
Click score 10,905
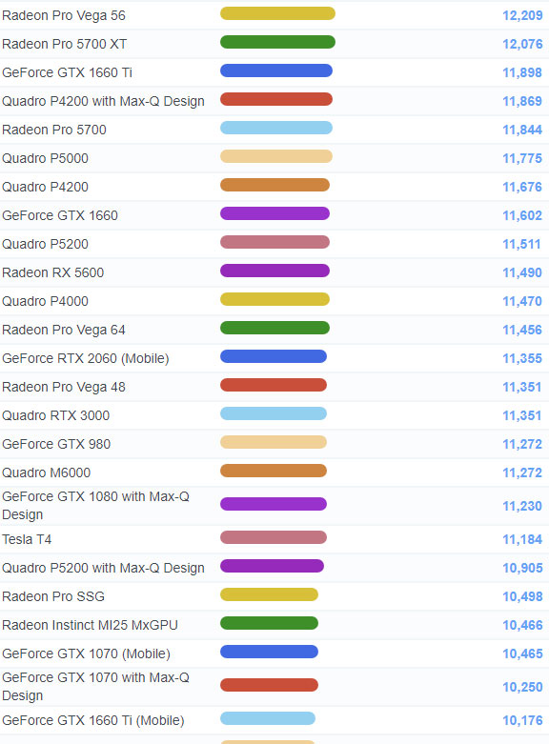pyautogui.click(x=522, y=568)
